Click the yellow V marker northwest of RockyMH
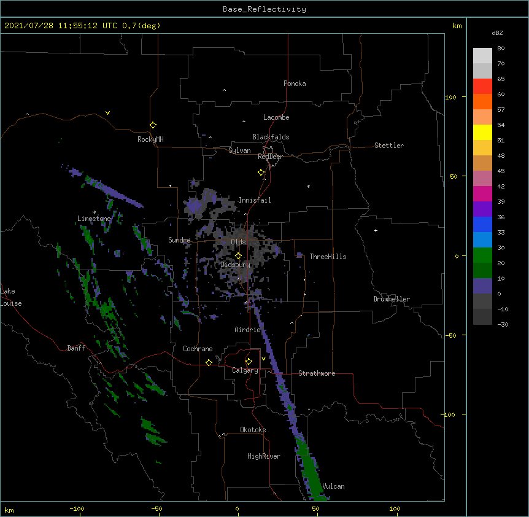 tap(107, 113)
